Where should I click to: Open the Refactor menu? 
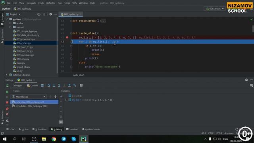[x=51, y=3]
